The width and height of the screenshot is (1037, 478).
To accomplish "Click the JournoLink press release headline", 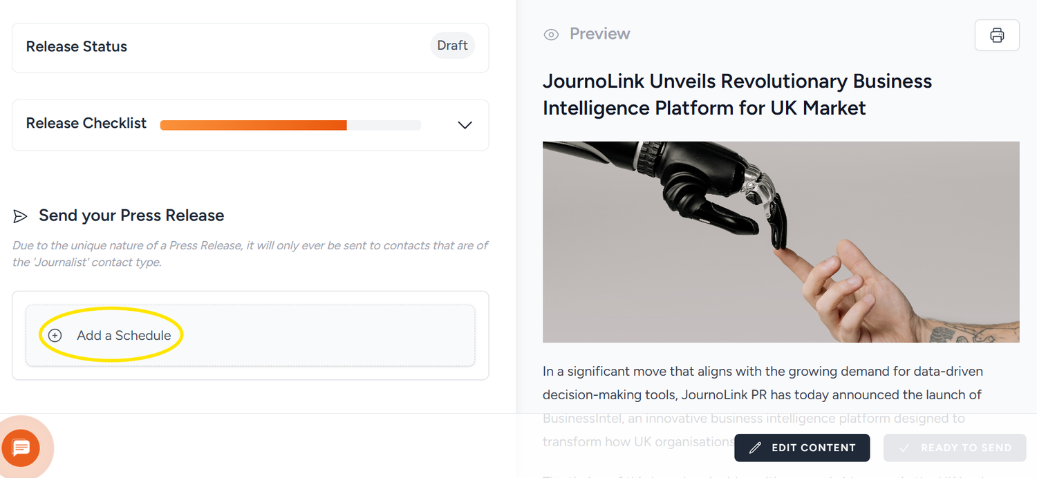I will pos(737,95).
